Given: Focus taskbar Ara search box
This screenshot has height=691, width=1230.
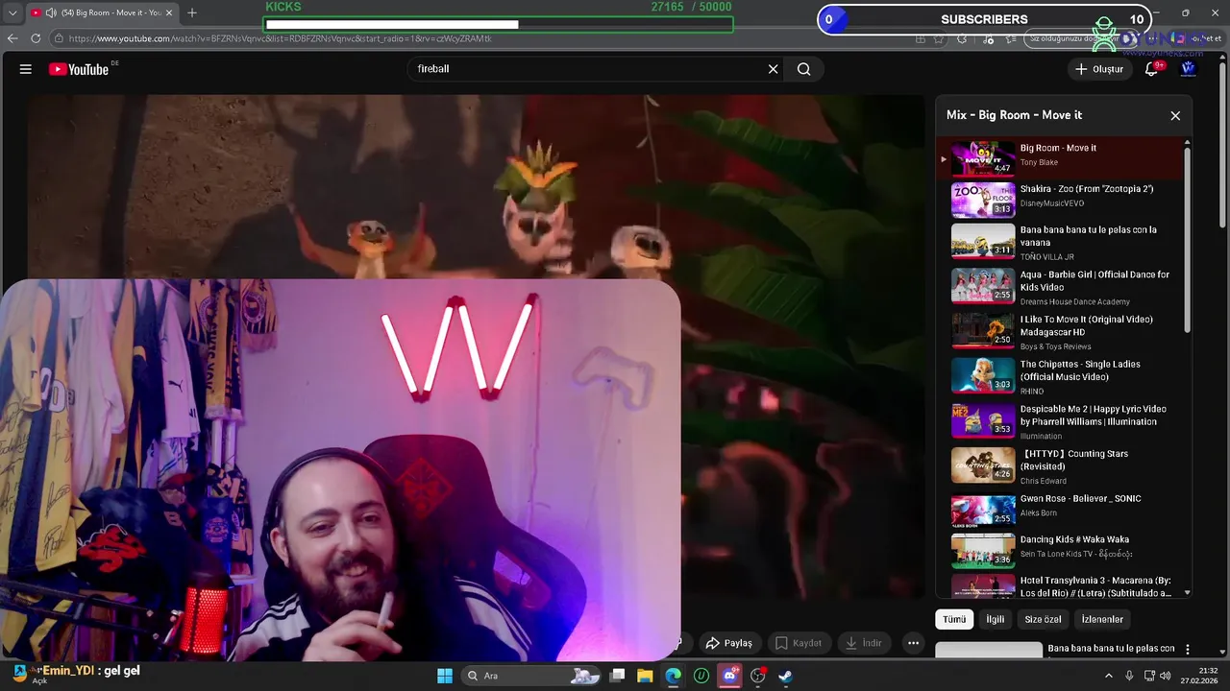Looking at the screenshot, I should point(530,676).
